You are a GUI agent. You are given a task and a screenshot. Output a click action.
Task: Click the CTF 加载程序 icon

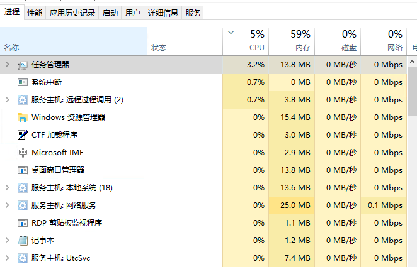(23, 135)
